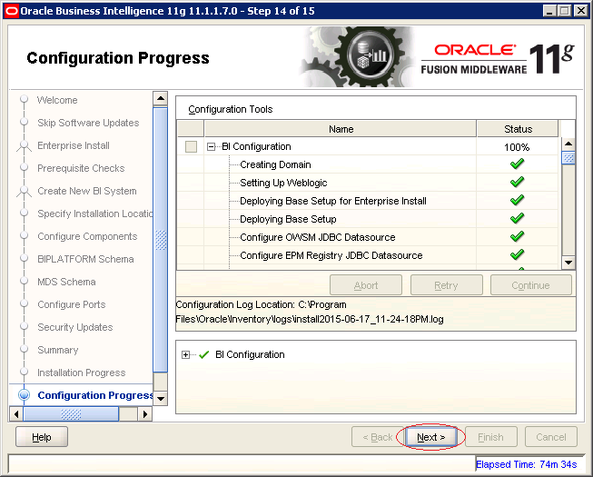Click checkmark for Configure EPM Registry JDBC Datasource
Viewport: 593px width, 477px height.
[x=517, y=254]
